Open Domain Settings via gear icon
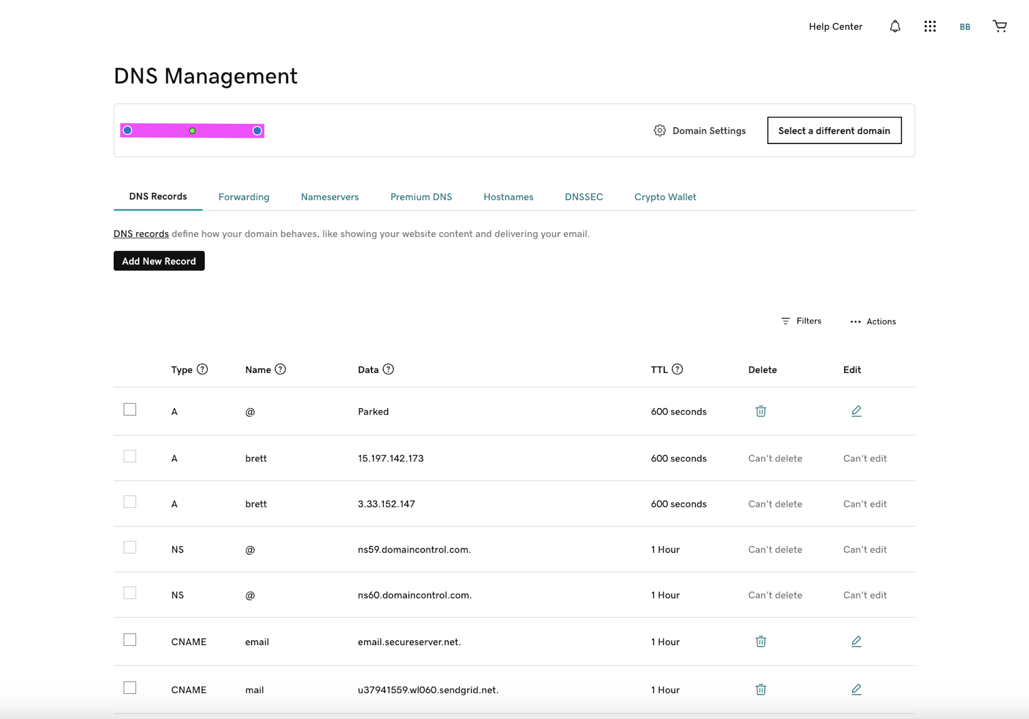The height and width of the screenshot is (719, 1029). [659, 131]
